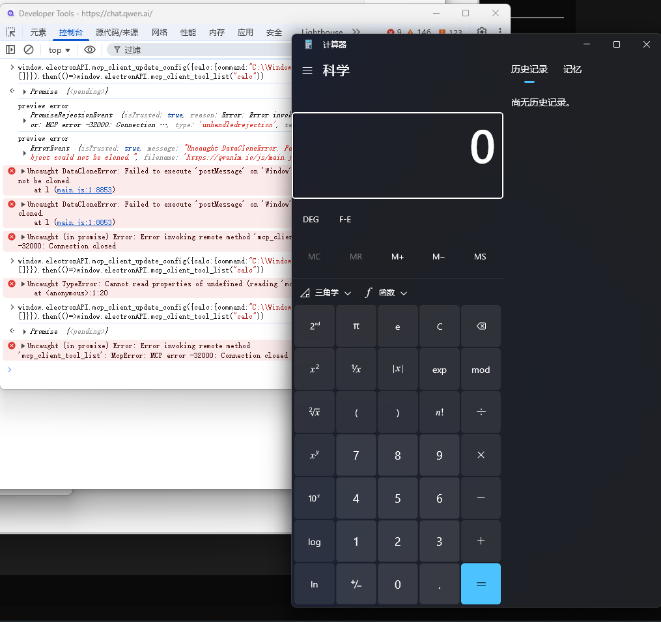Select the 历史记录 history tab in calculator
The width and height of the screenshot is (661, 622).
pyautogui.click(x=529, y=70)
